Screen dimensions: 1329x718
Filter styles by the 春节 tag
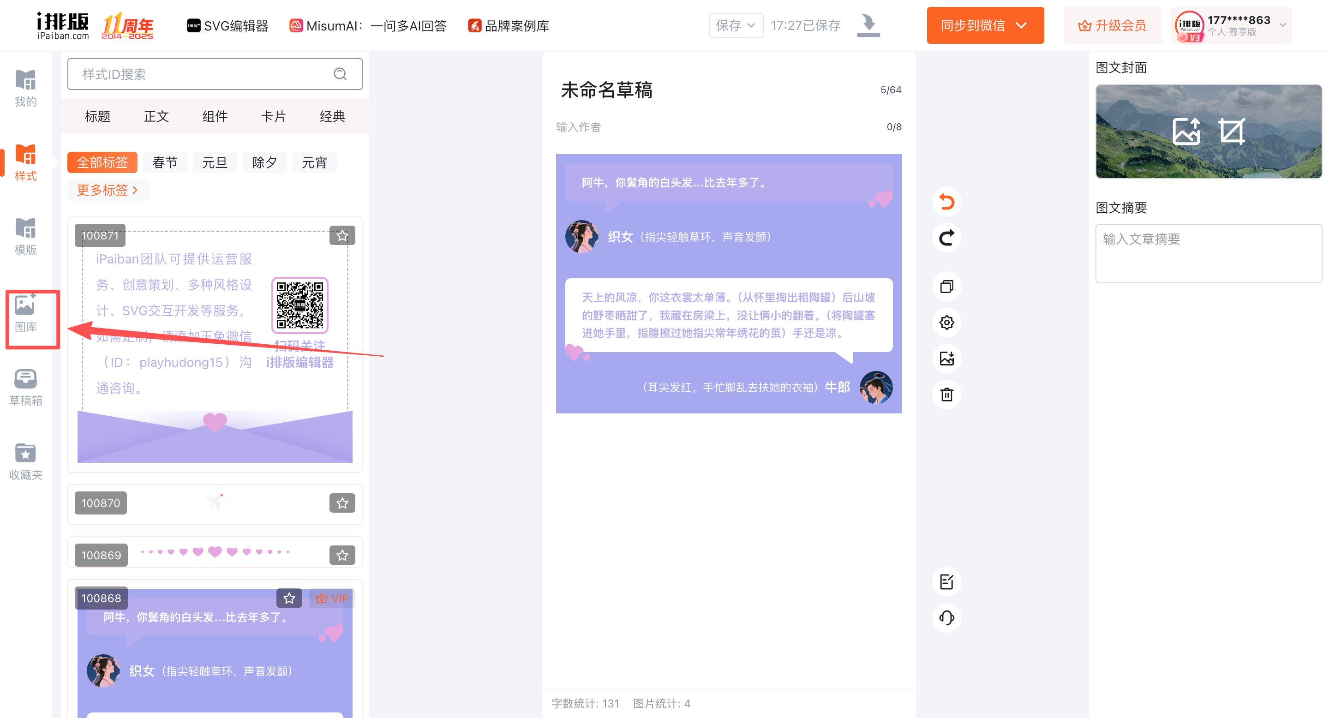tap(165, 162)
